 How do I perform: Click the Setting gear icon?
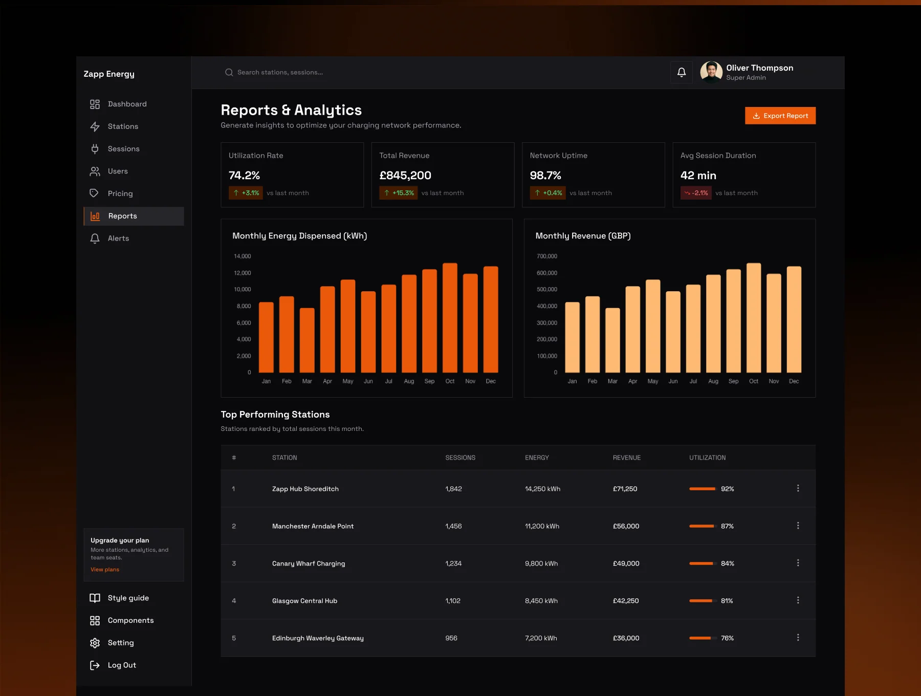95,643
